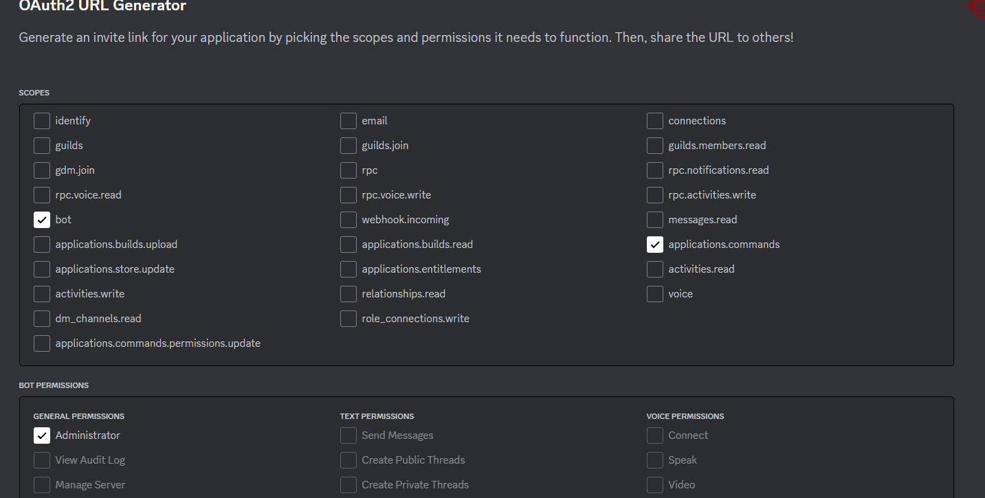
Task: Tick the voice scope checkbox
Action: pyautogui.click(x=655, y=294)
